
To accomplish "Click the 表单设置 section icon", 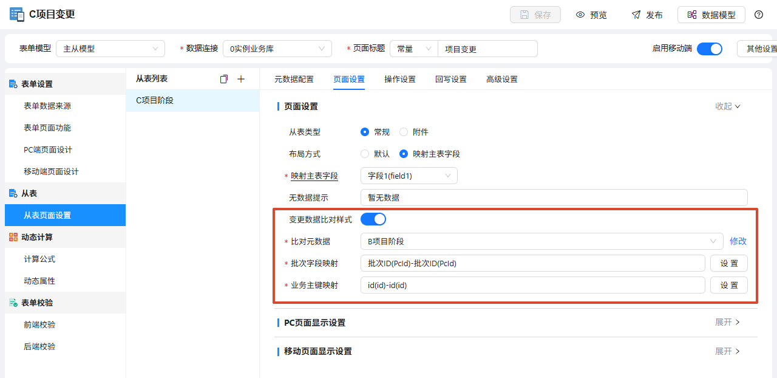I will (x=13, y=84).
